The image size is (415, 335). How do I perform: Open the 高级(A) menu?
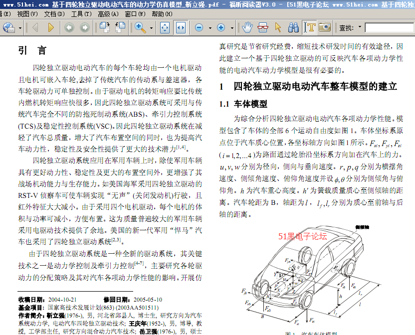[108, 14]
